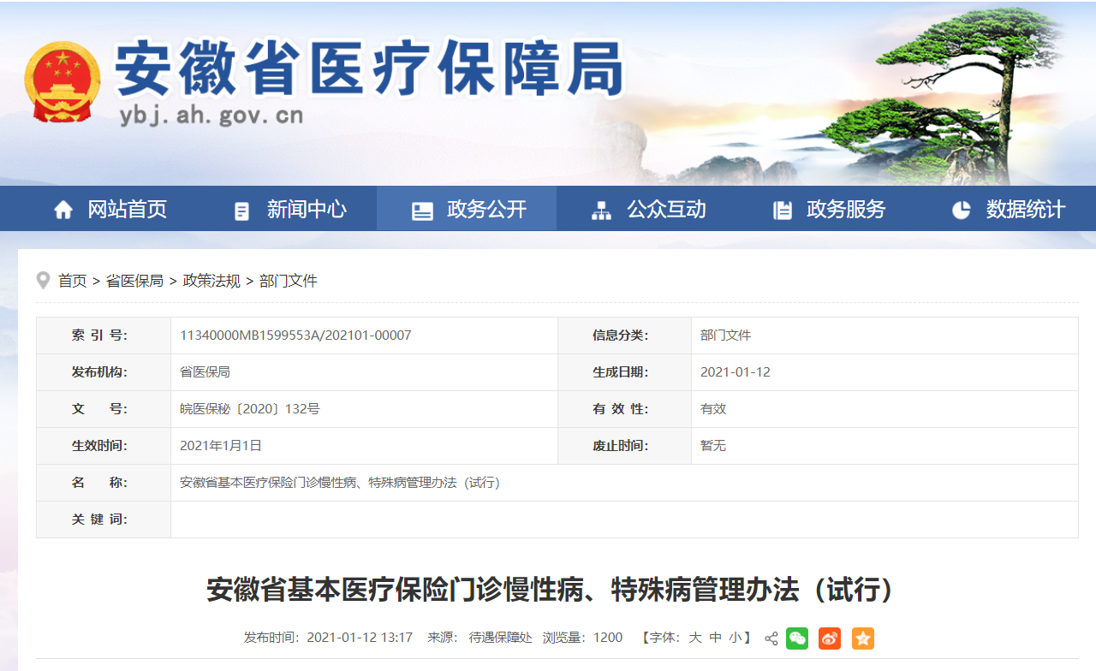1096x671 pixels.
Task: Share article via red Weibo icon
Action: pos(830,638)
